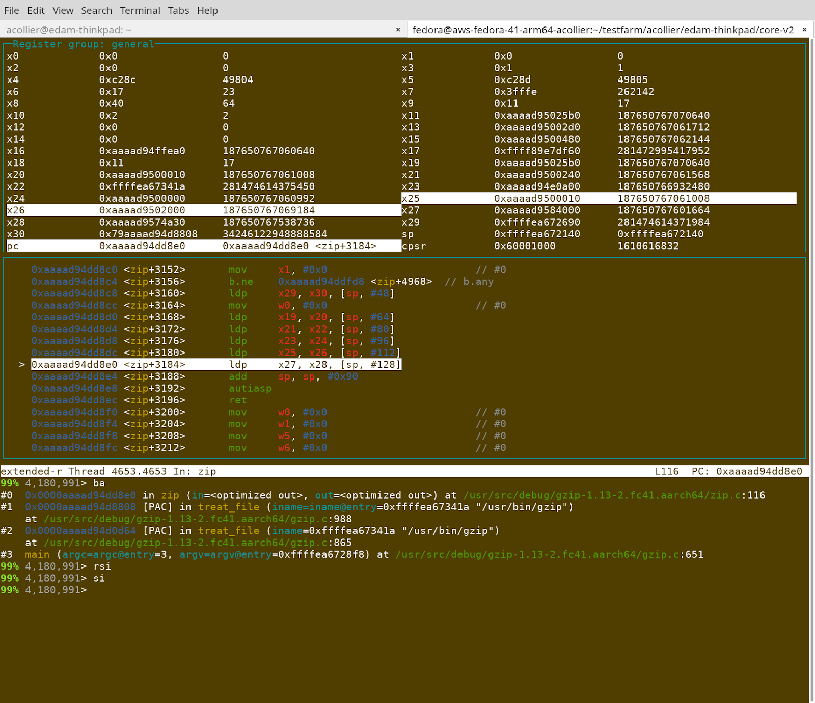Click x29 value 0xffffea672690

[537, 222]
